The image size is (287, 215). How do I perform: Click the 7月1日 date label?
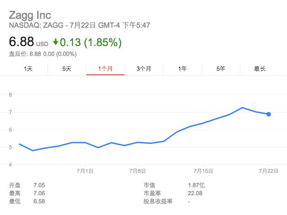pos(85,171)
